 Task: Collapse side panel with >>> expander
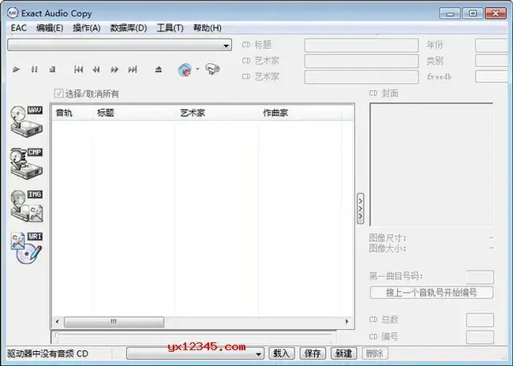pos(361,209)
